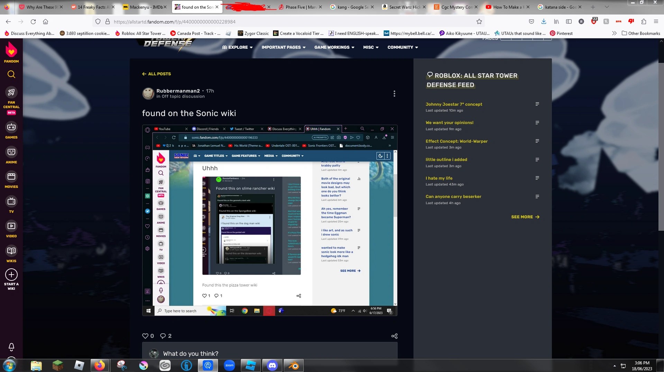
Task: Open the Can anyone carry beserker post
Action: (453, 197)
